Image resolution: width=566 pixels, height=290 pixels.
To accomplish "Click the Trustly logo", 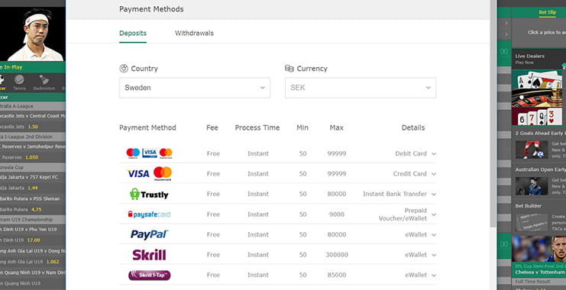I will click(149, 194).
